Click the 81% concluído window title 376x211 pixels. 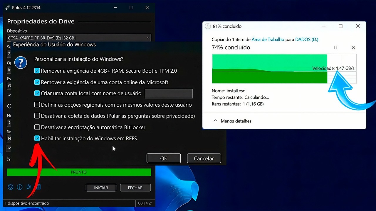227,26
